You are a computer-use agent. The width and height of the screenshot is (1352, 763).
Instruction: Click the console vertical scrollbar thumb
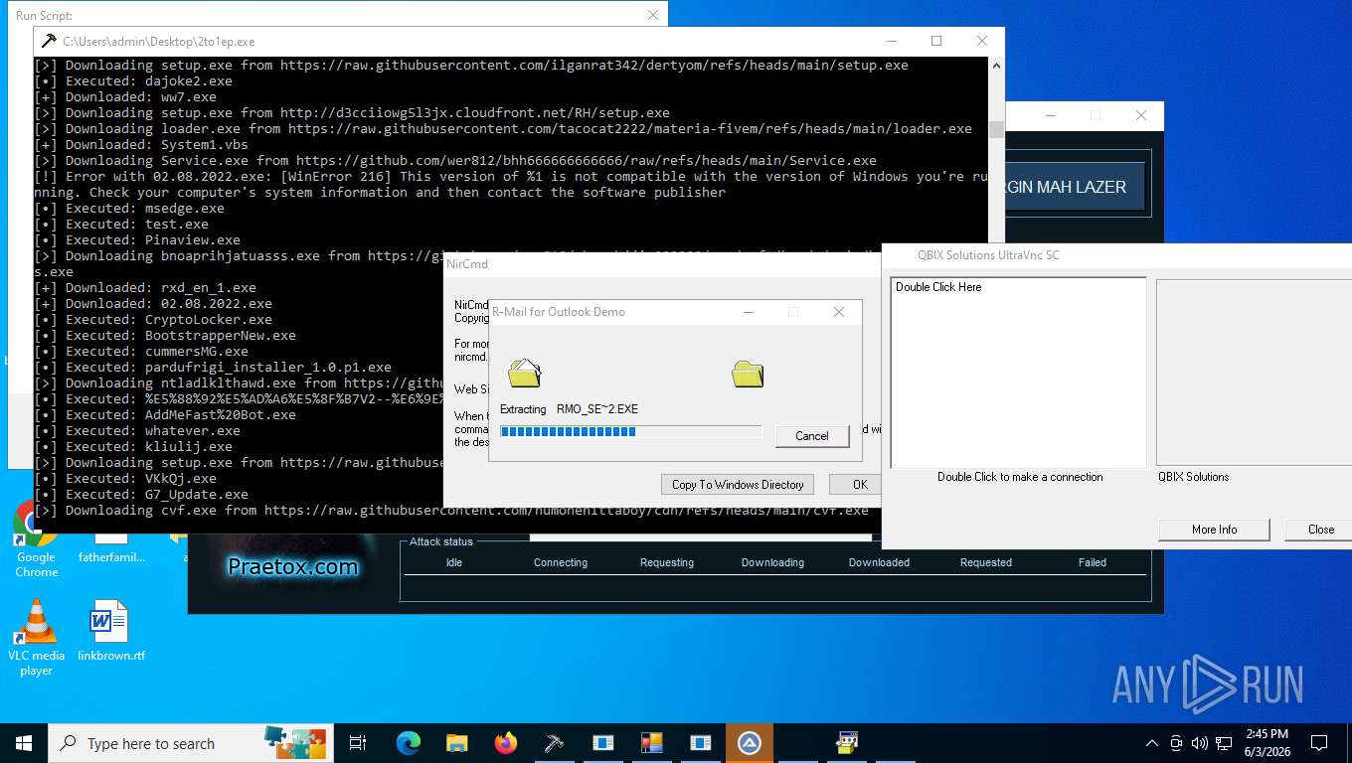tap(997, 129)
